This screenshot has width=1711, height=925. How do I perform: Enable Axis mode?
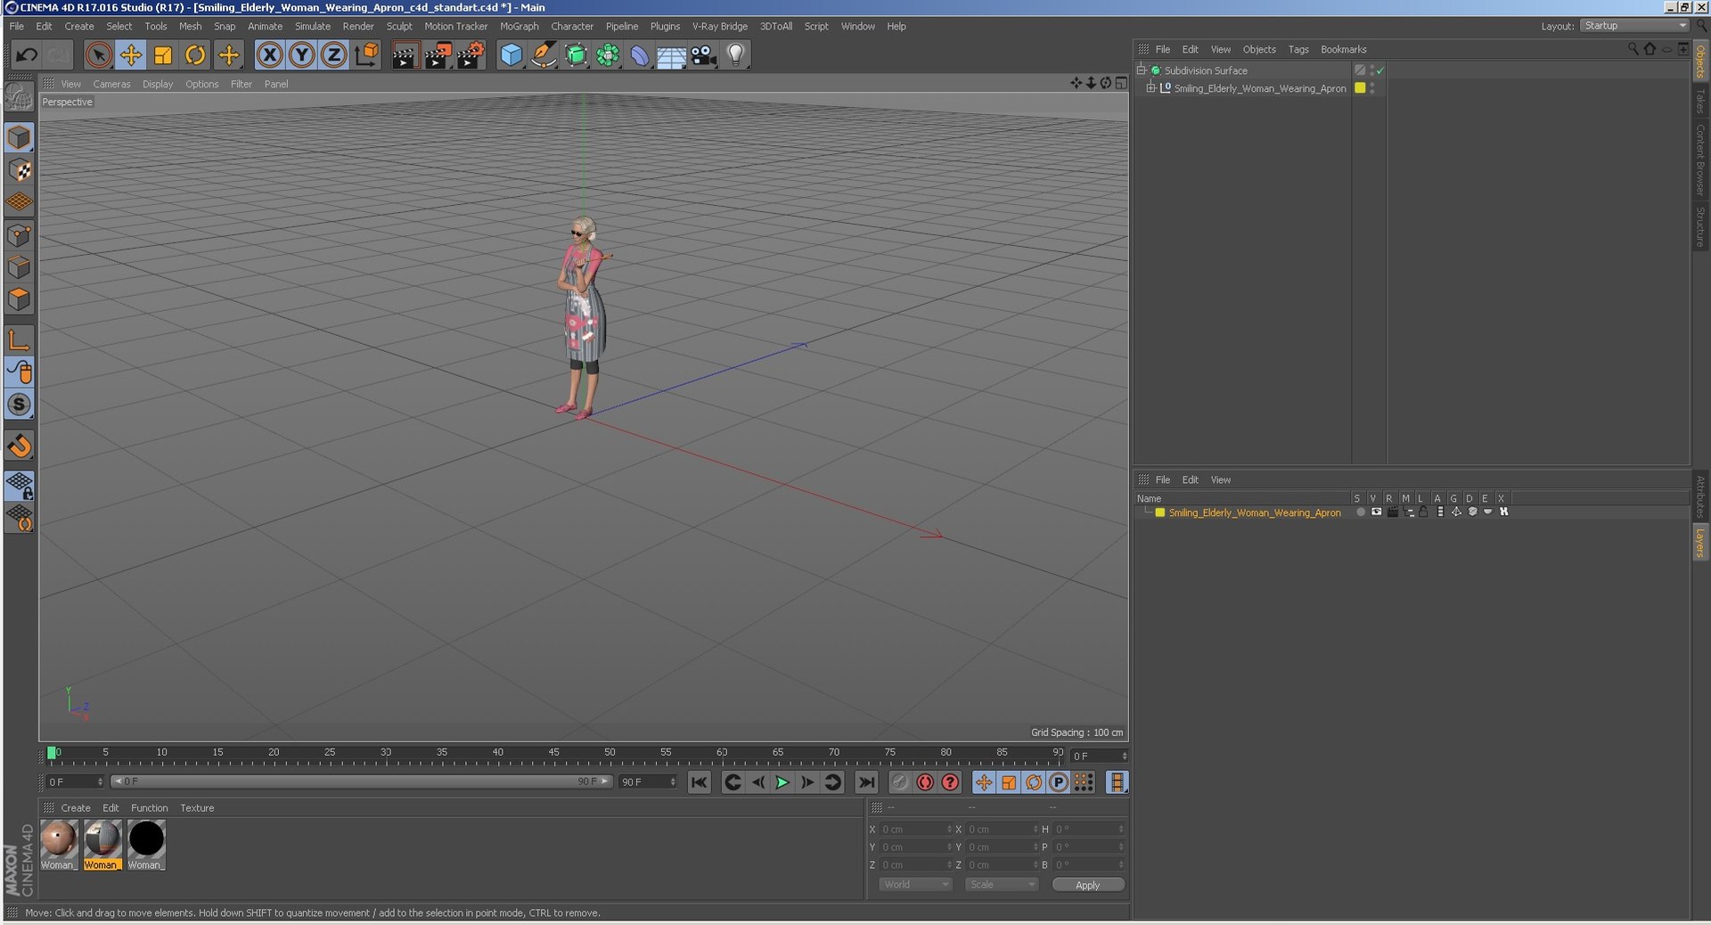(20, 340)
